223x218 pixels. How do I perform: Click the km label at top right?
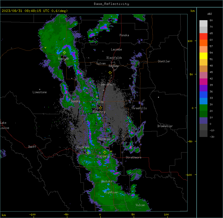pos(192,11)
